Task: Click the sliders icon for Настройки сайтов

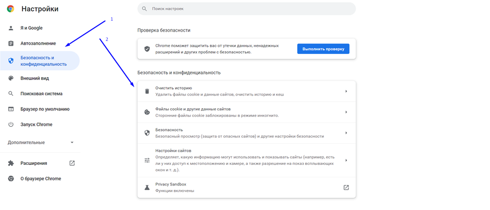Action: pyautogui.click(x=147, y=160)
